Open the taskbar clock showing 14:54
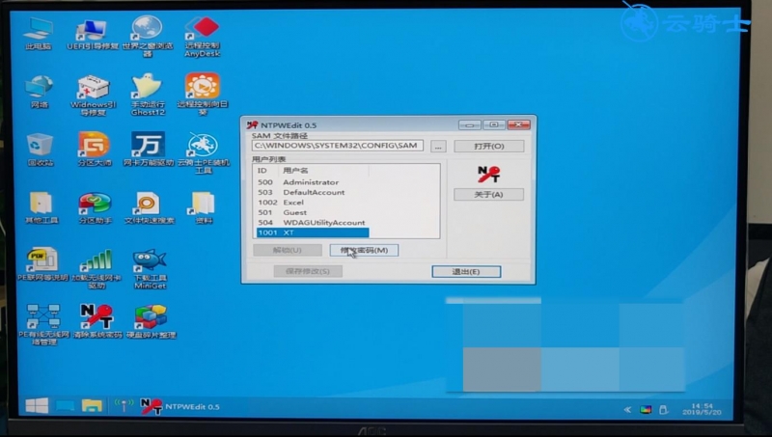 (x=702, y=409)
